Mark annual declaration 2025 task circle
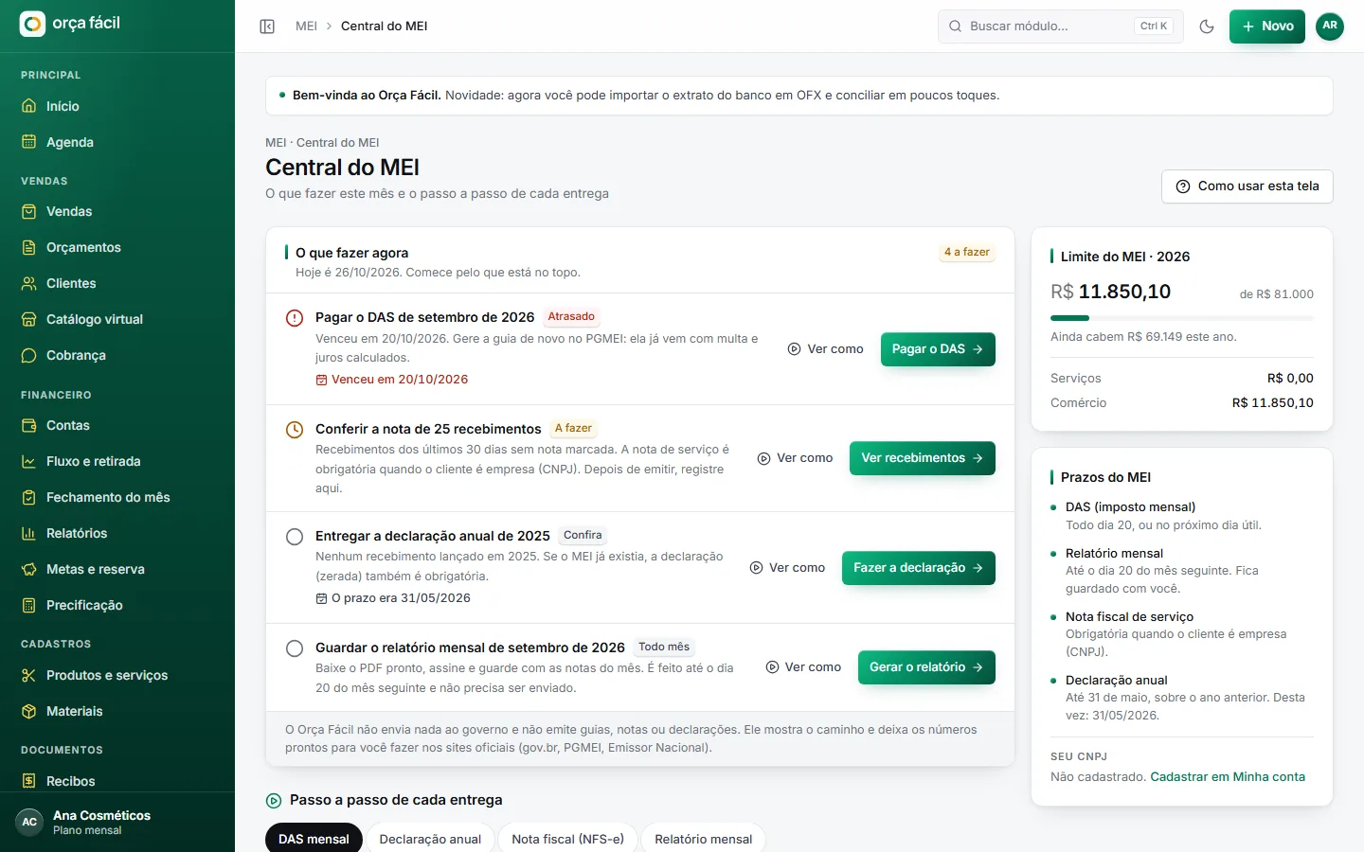The width and height of the screenshot is (1364, 852). point(295,537)
